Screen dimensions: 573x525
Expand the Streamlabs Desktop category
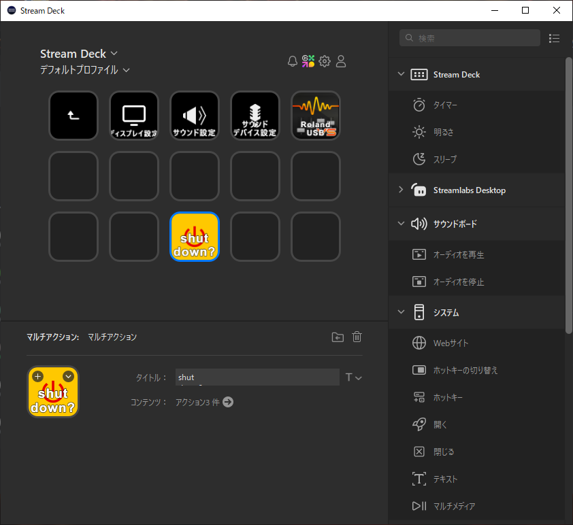pos(401,190)
